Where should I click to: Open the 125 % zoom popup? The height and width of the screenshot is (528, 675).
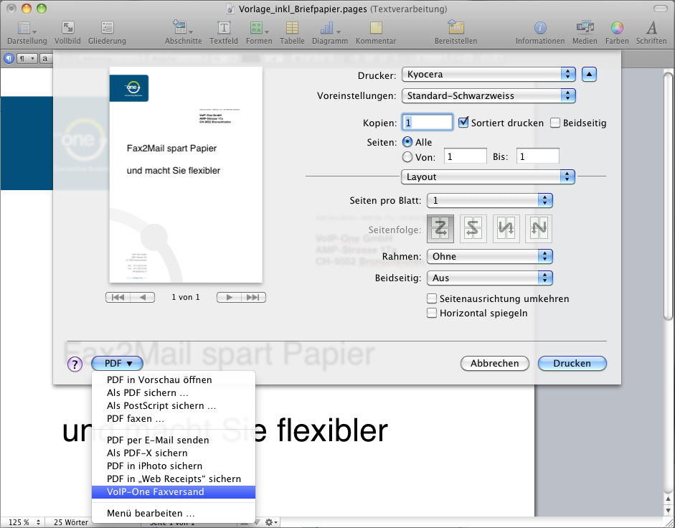(24, 522)
